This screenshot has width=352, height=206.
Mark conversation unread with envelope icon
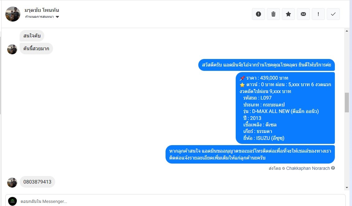tap(303, 14)
